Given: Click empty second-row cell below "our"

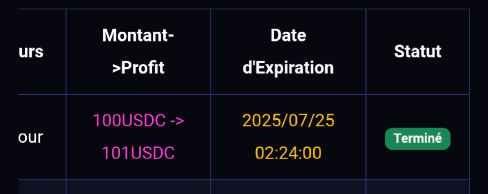Looking at the screenshot, I should pos(42,187).
